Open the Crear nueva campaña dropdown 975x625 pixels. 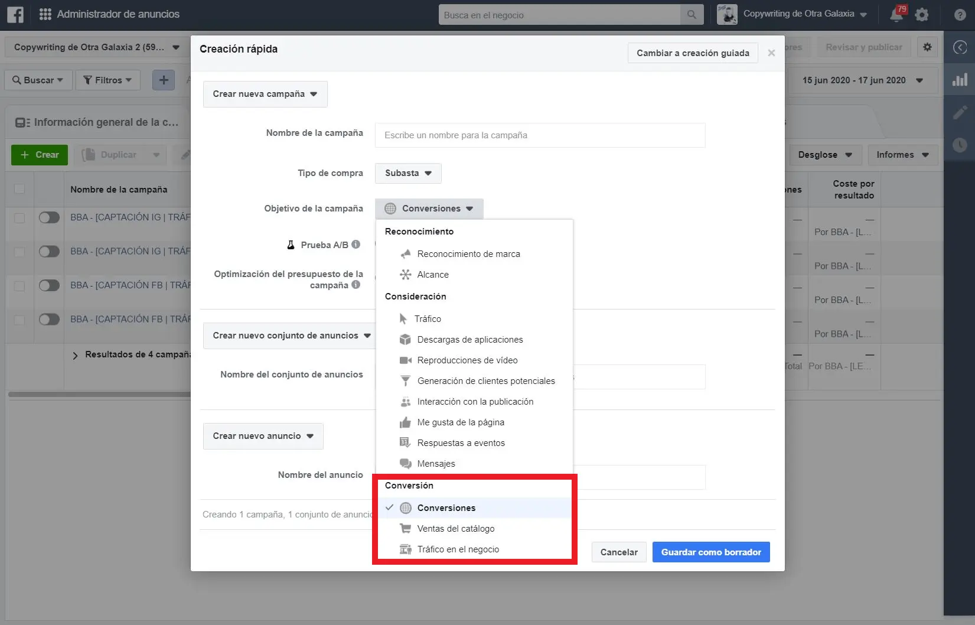(265, 94)
